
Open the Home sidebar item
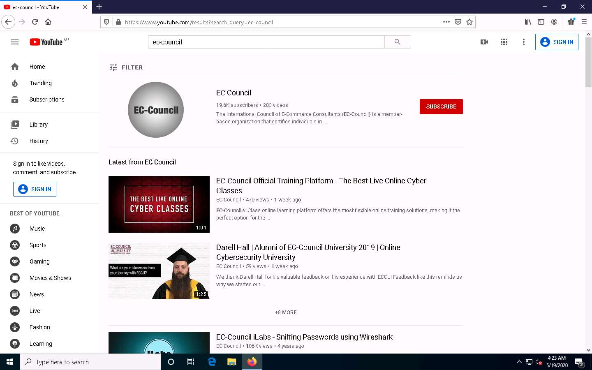(49, 67)
